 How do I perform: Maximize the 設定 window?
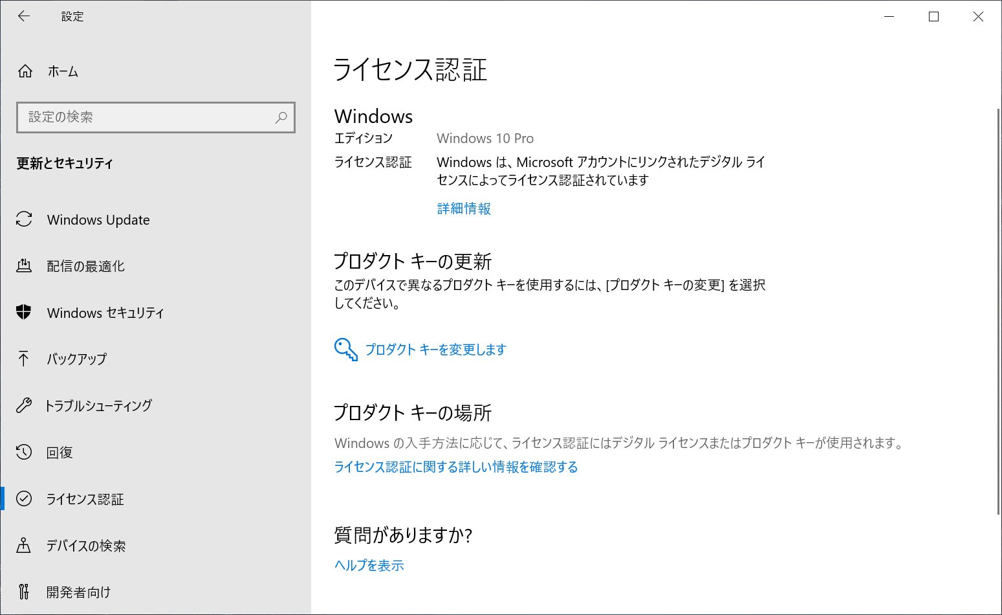point(933,16)
